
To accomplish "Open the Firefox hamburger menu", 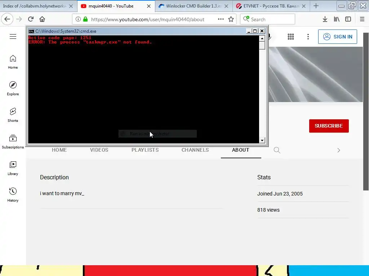I will coord(362,19).
